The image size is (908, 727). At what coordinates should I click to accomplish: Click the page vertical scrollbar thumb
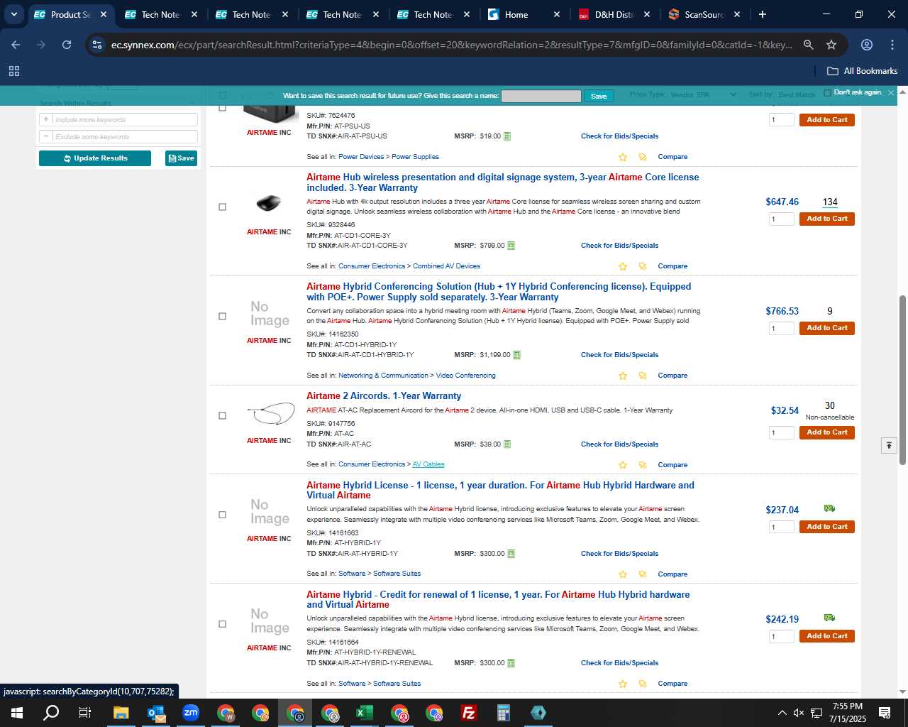point(902,380)
